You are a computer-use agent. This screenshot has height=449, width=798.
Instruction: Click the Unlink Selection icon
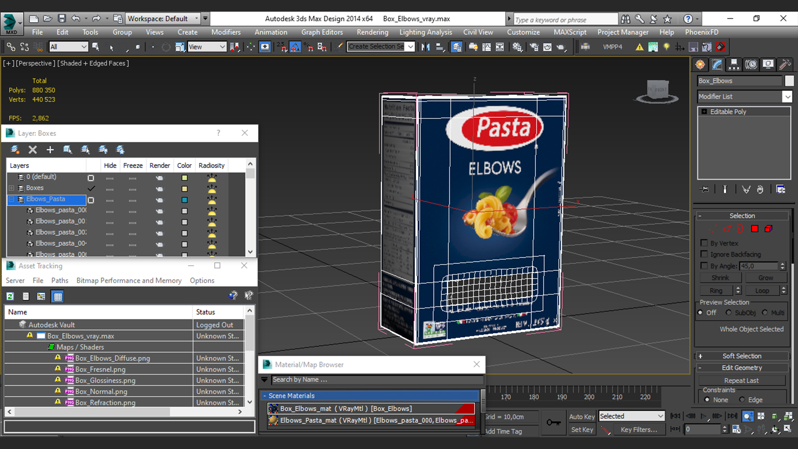click(25, 47)
